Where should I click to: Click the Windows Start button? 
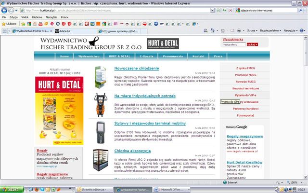coord(12,190)
